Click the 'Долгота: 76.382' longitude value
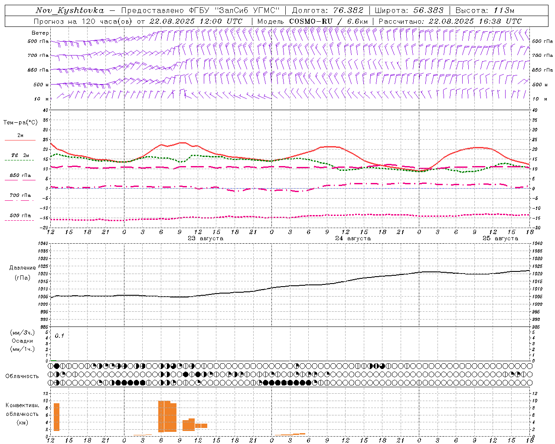Image resolution: width=555 pixels, height=444 pixels. [328, 10]
